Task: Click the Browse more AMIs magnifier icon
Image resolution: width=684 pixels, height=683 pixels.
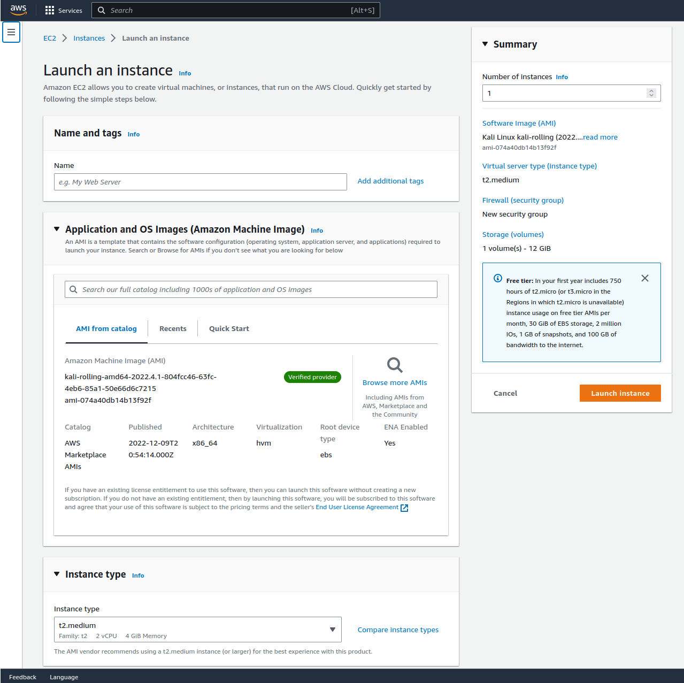Action: tap(395, 365)
